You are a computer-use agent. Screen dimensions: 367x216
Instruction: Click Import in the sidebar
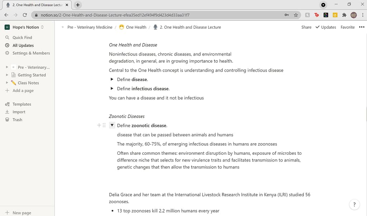click(x=19, y=112)
